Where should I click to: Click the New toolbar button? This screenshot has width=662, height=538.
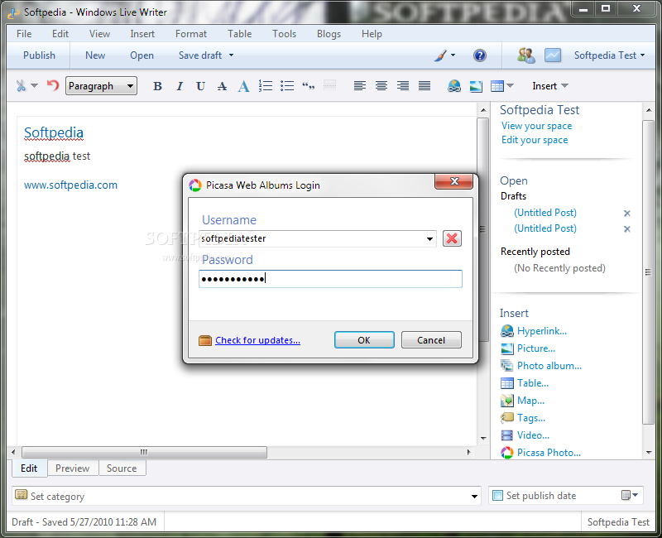tap(95, 55)
